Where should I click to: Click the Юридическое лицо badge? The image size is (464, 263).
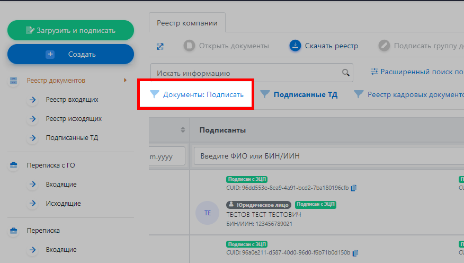(x=259, y=205)
